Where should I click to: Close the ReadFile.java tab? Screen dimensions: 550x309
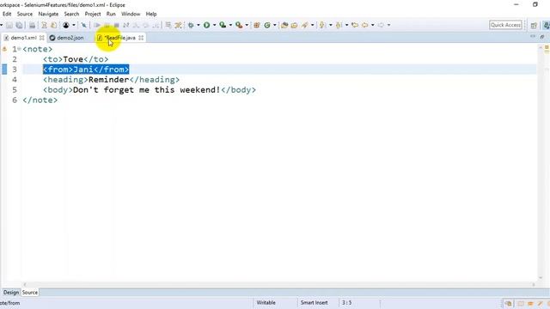[x=141, y=38]
